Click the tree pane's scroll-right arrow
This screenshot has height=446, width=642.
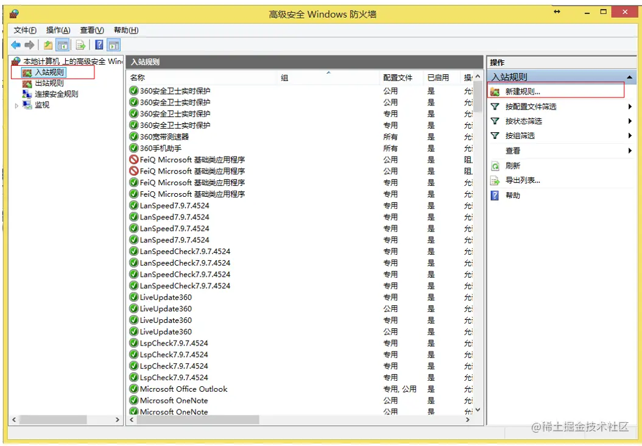pos(118,420)
